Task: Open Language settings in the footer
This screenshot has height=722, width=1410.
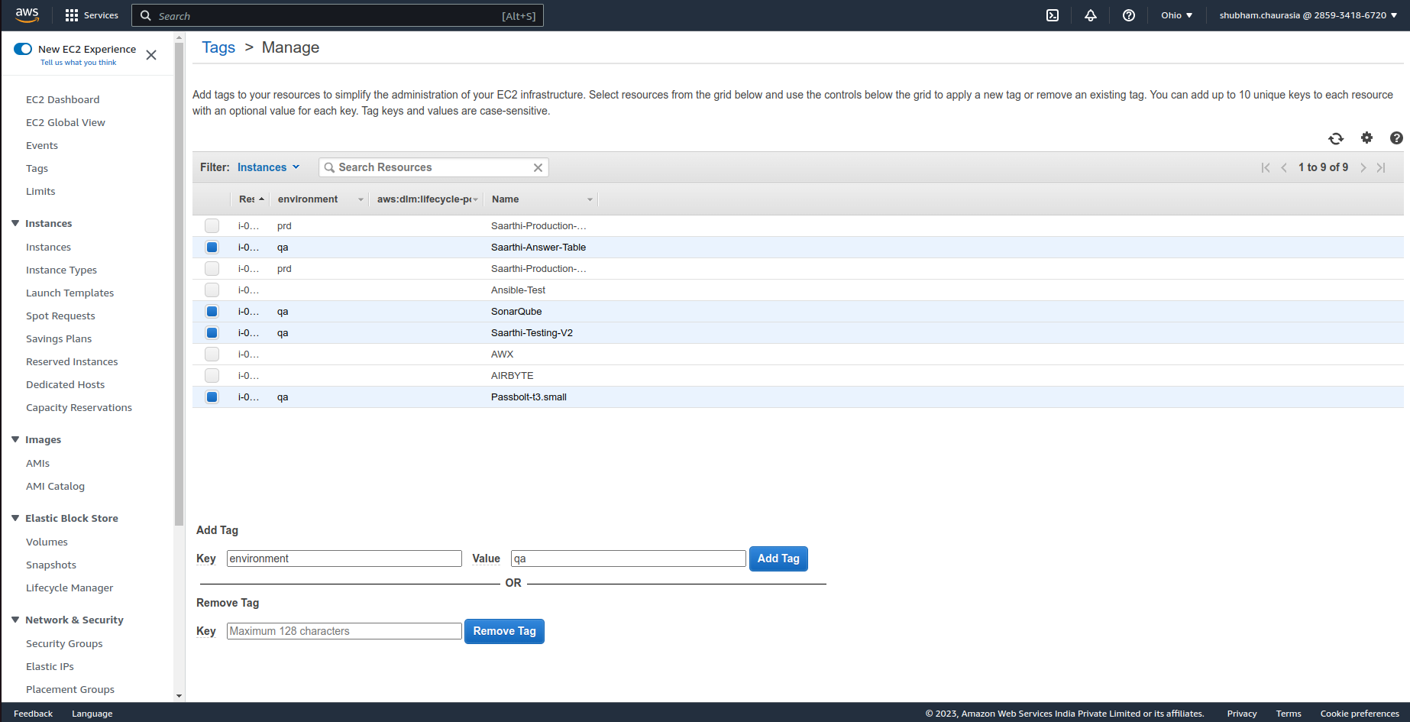Action: pyautogui.click(x=92, y=714)
